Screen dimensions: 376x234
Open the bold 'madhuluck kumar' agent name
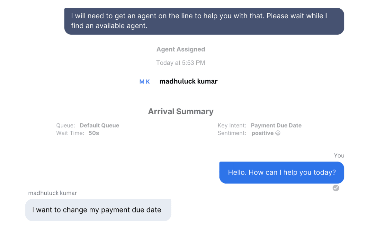188,81
